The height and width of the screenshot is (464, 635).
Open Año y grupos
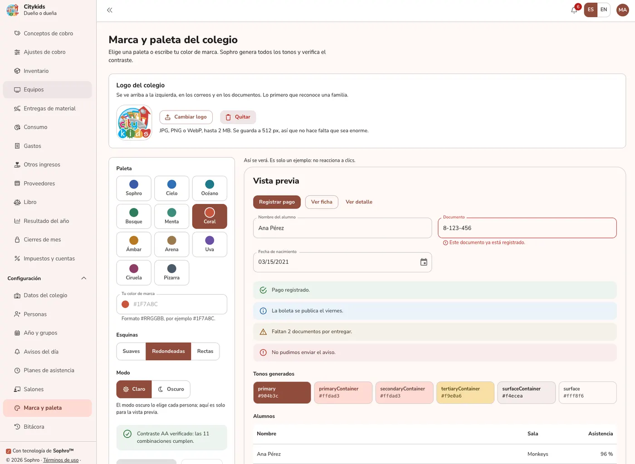tap(47, 333)
